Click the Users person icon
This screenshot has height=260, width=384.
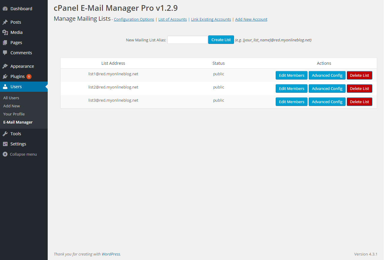[x=5, y=87]
